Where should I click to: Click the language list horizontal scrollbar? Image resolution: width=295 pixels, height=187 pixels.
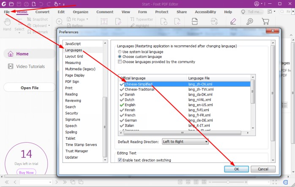(182, 133)
